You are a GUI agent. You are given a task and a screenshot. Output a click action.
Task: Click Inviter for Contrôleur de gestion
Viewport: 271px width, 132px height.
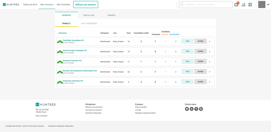point(201,41)
